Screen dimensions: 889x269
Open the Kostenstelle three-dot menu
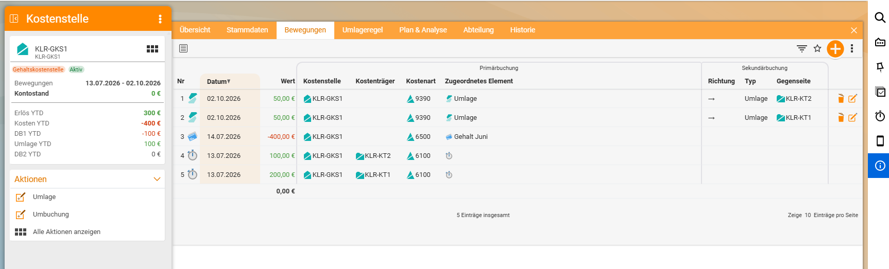pos(160,19)
